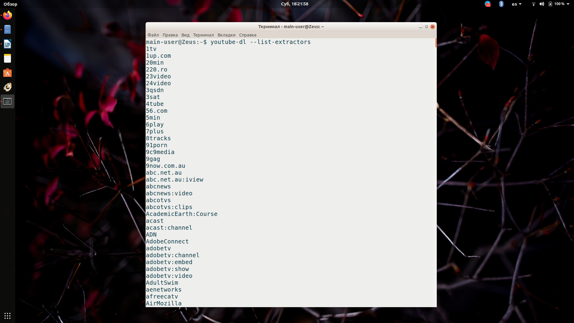Click the '3sat' line
The image size is (574, 323).
click(x=153, y=97)
